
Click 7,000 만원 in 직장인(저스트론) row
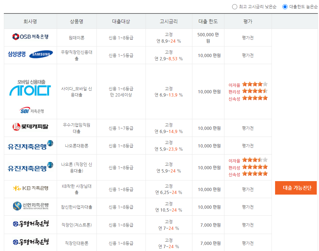(210, 225)
